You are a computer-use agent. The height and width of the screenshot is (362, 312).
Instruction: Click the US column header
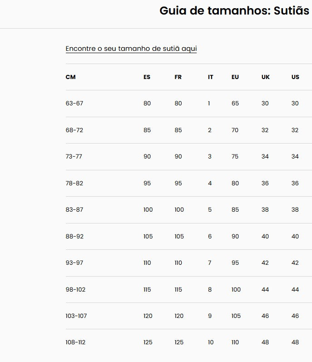click(295, 77)
